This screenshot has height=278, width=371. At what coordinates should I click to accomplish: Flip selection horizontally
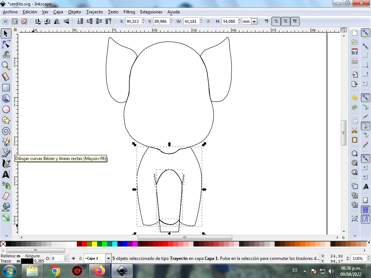tap(57, 21)
